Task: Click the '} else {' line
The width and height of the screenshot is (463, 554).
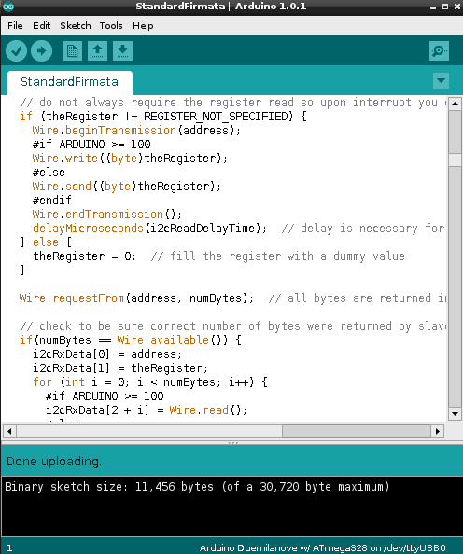Action: pos(46,242)
